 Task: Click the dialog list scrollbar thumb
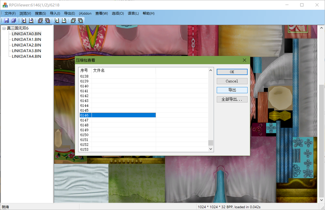coord(210,143)
